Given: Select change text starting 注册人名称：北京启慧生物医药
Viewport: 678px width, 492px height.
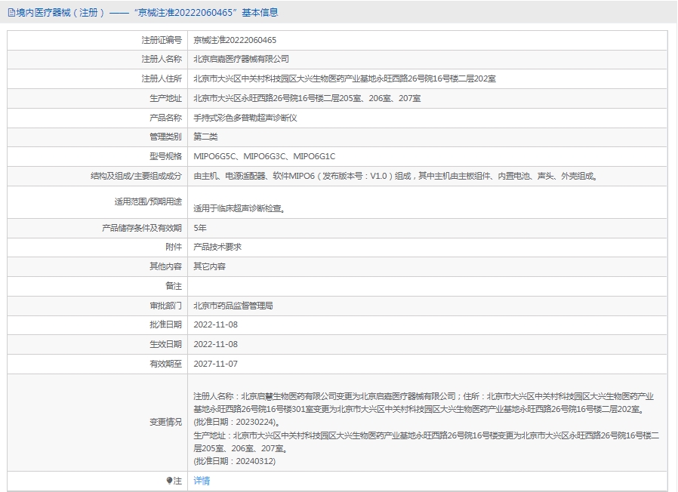Looking at the screenshot, I should click(424, 402).
